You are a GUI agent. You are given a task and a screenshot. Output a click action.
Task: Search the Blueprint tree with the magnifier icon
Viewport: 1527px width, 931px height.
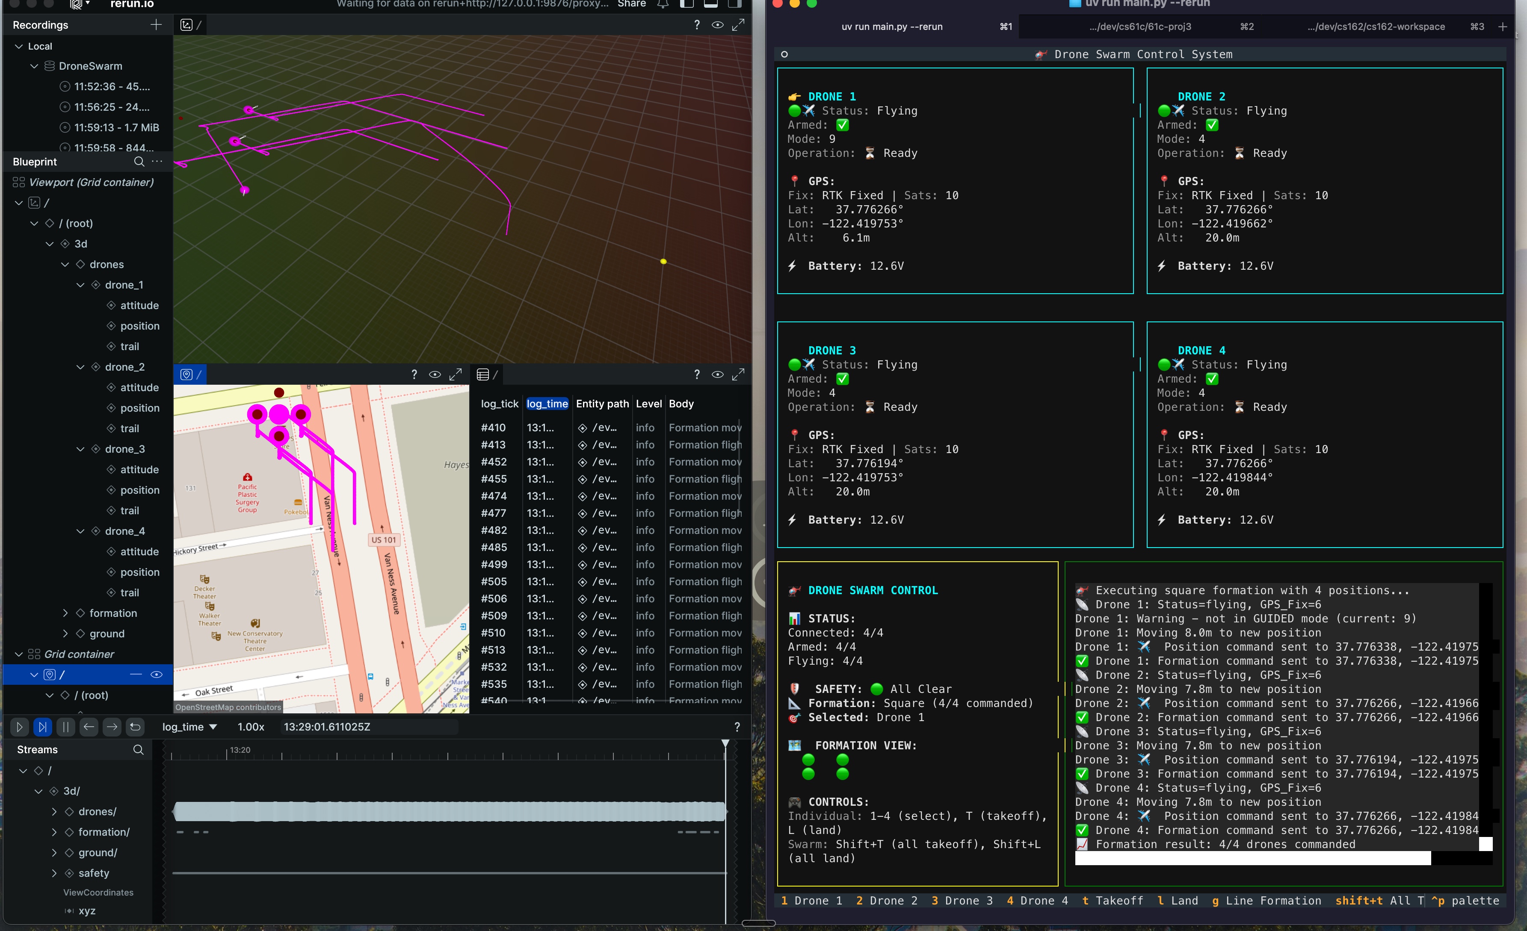point(139,162)
